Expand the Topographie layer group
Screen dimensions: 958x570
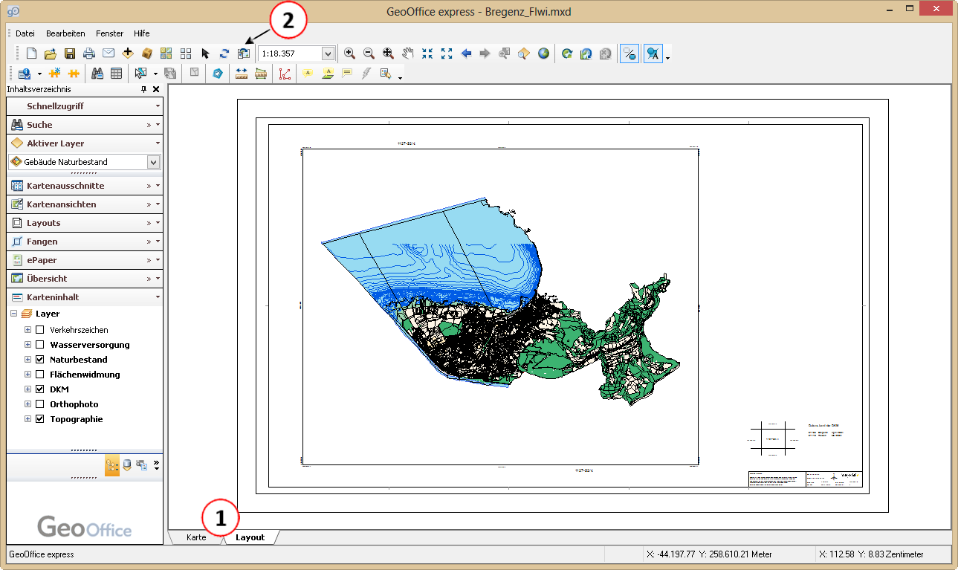point(28,419)
